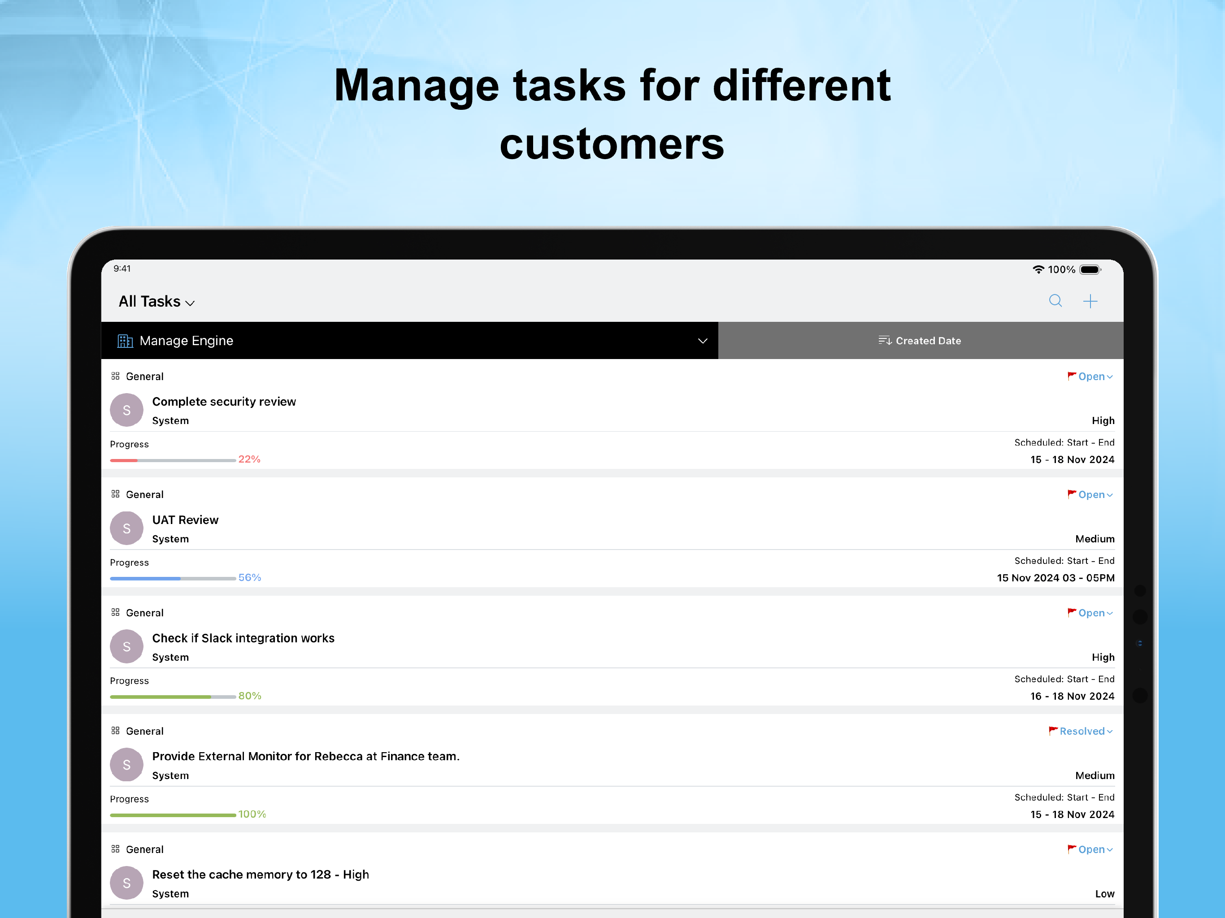Tap avatar S for Reset cache memory task

click(x=126, y=883)
